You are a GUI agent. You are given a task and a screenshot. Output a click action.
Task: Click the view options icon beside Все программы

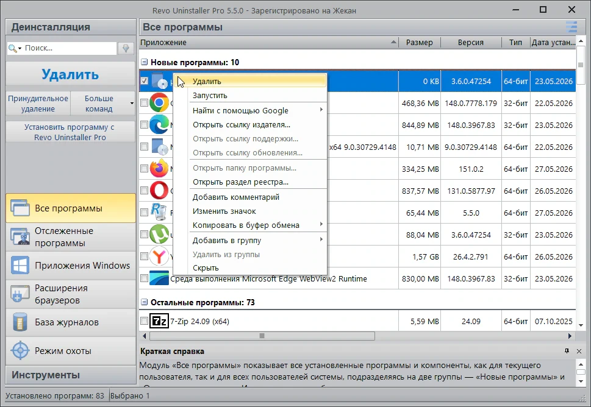(571, 27)
